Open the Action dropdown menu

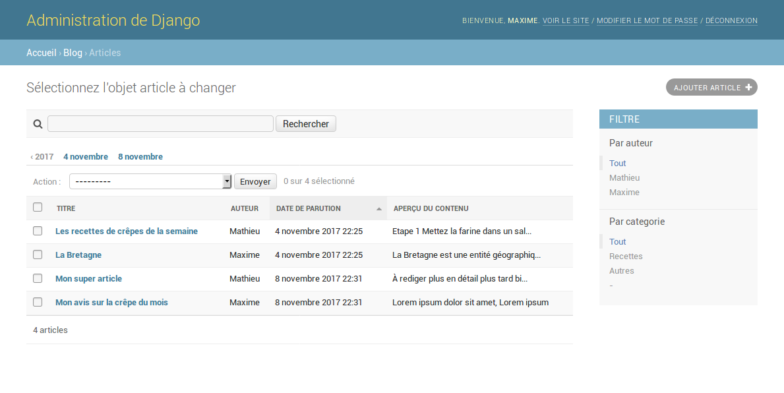pyautogui.click(x=150, y=181)
